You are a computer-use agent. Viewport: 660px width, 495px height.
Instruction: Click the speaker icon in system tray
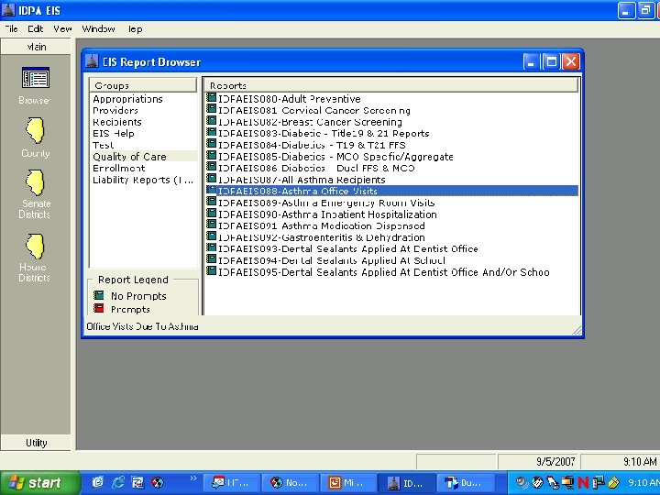(522, 482)
